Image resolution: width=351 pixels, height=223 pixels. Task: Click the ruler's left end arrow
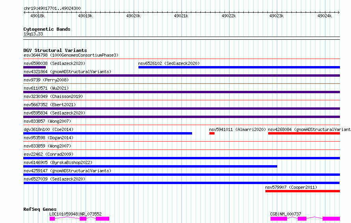click(x=24, y=13)
